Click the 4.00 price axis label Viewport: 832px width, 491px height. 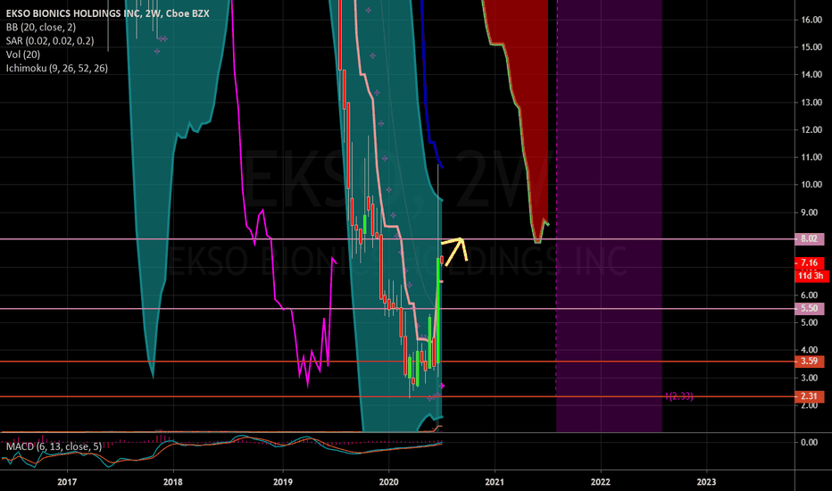tap(811, 350)
